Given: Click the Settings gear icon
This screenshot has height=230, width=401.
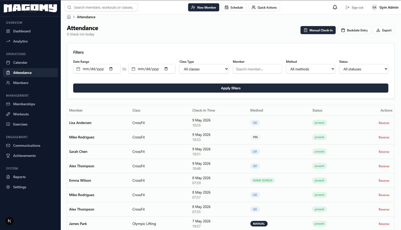Looking at the screenshot, I should (8, 187).
